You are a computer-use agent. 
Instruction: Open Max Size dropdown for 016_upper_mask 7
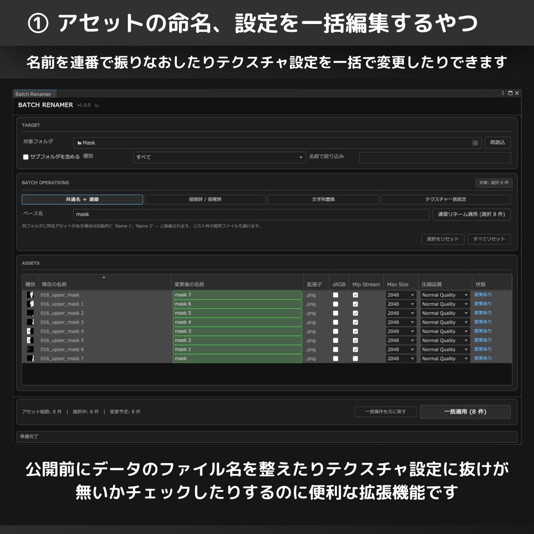pos(401,358)
